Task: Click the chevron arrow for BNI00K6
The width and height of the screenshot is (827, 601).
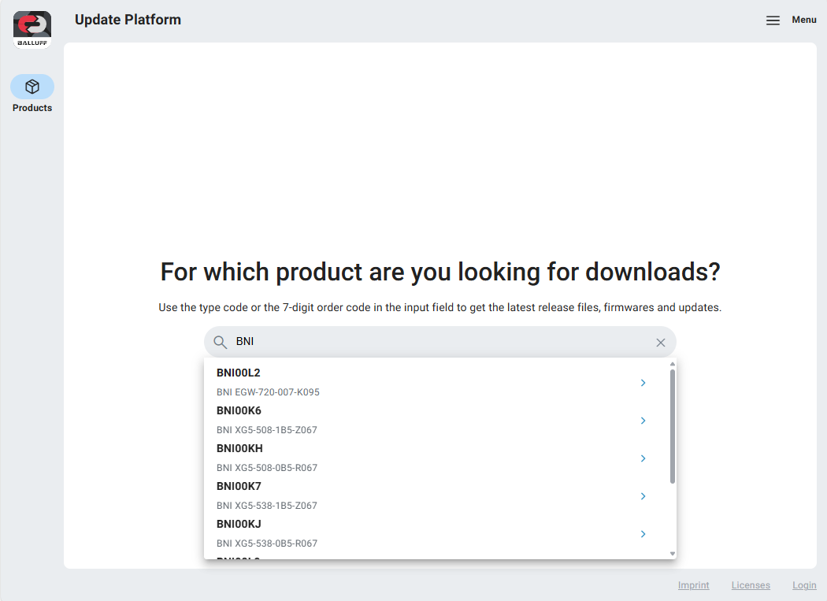Action: (643, 421)
